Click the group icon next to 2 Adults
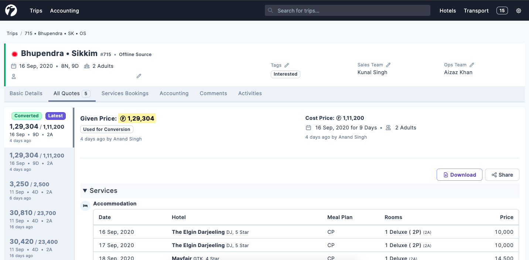Screen dimensions: 529x260 coord(86,66)
